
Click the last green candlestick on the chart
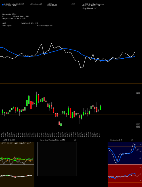(101, 108)
